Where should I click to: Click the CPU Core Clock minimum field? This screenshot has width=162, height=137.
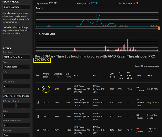(x=9, y=106)
